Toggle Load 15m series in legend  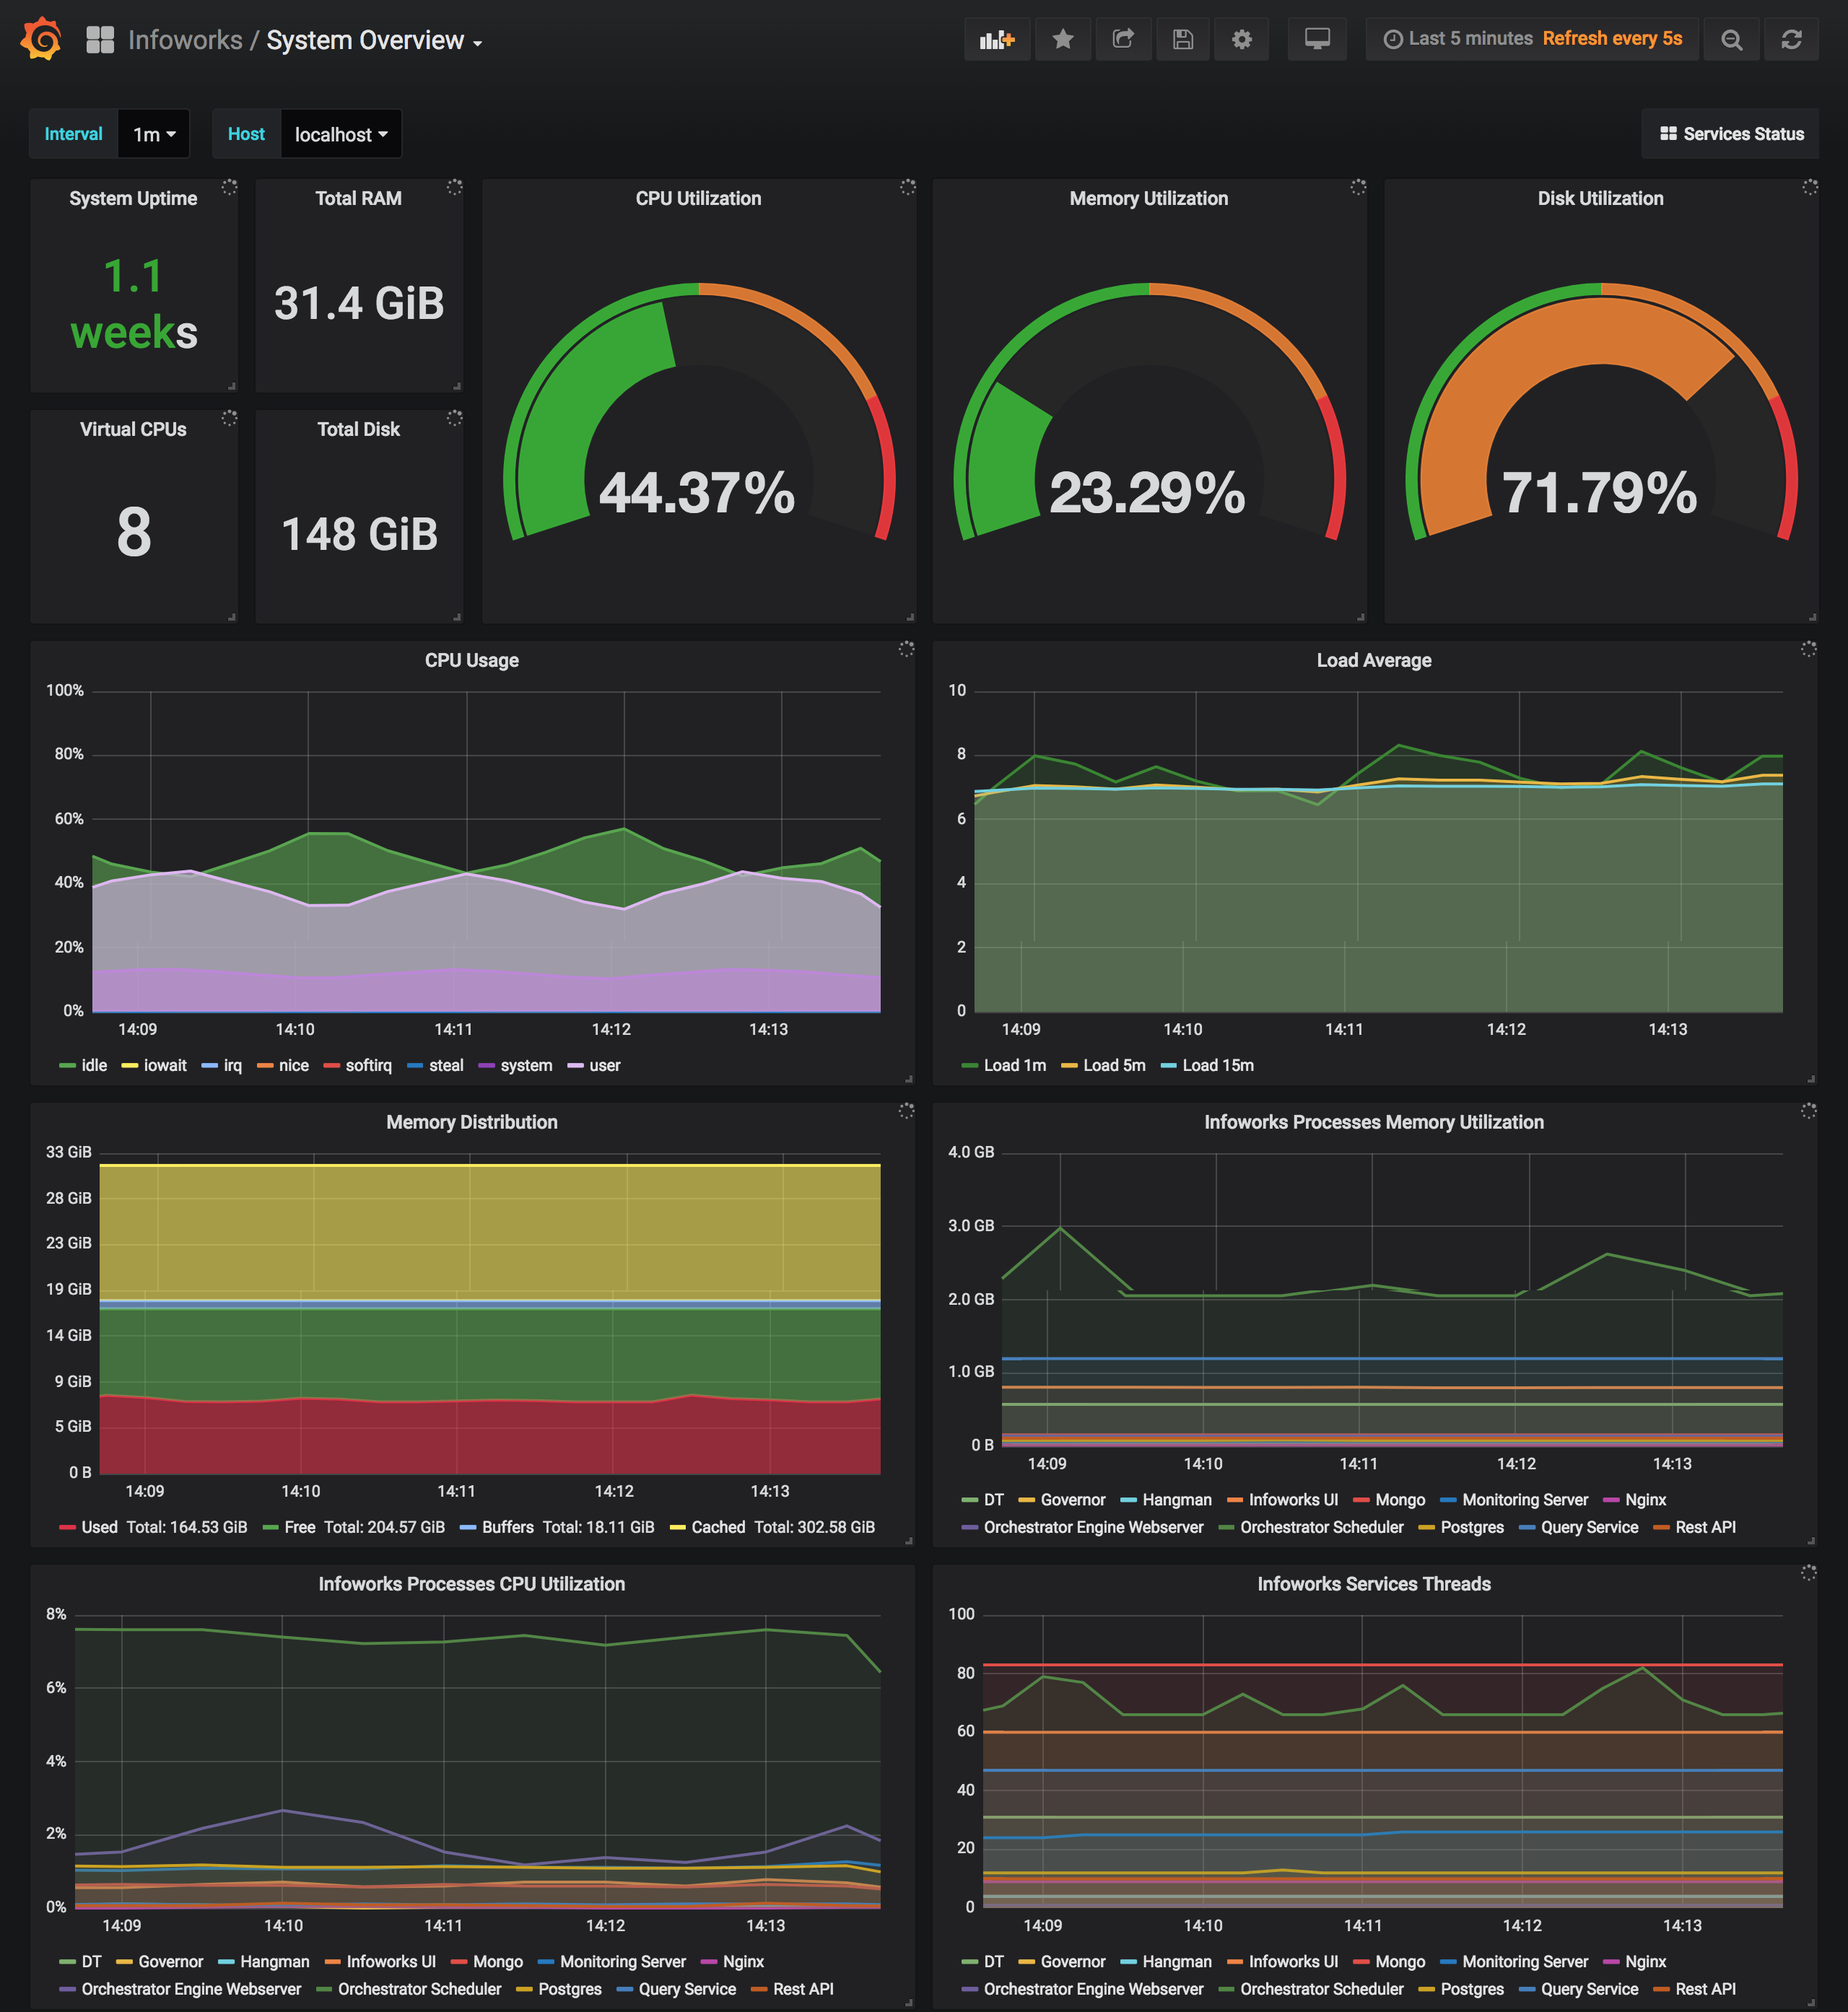click(1218, 1065)
